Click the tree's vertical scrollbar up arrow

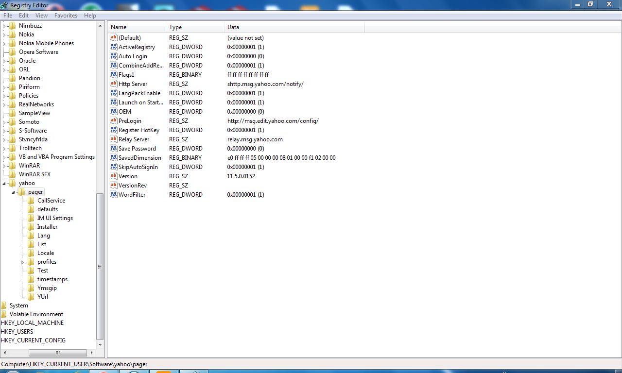(x=100, y=26)
